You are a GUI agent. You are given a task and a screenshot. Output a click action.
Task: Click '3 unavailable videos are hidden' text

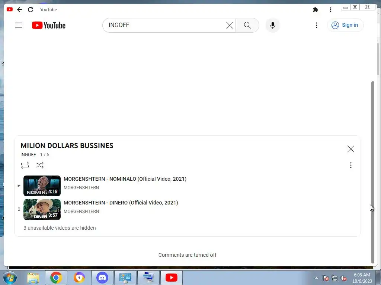pos(60,228)
